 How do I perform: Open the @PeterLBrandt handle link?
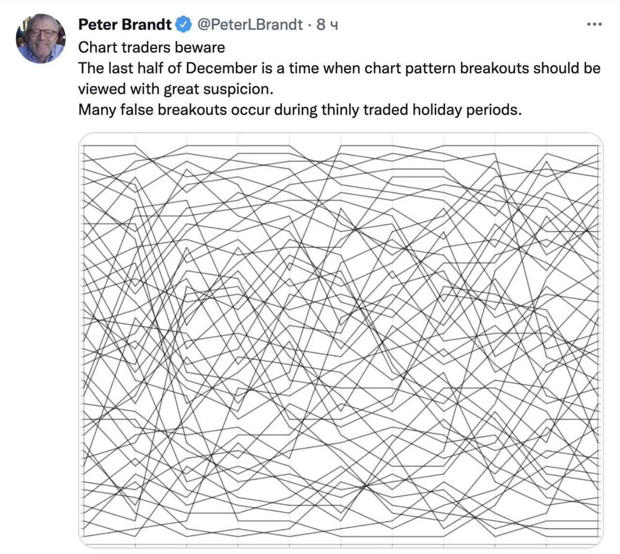coord(249,24)
